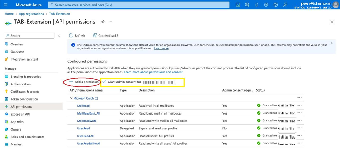
Task: Click the Microsoft Azure logo text
Action: click(28, 5)
